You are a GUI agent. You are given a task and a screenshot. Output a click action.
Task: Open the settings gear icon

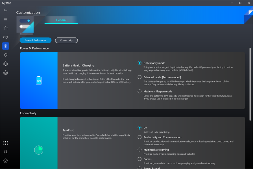(5, 161)
